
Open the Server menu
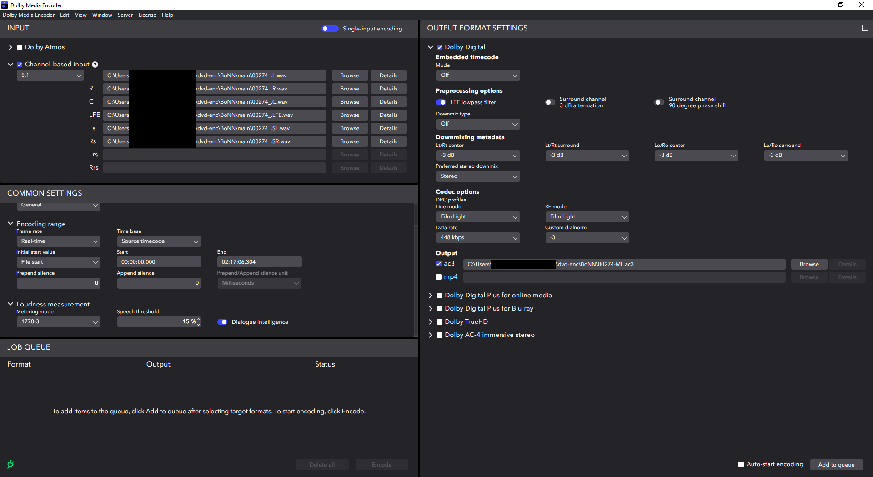[125, 15]
